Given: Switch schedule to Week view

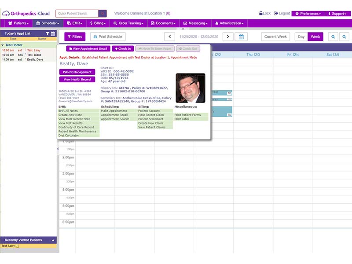Looking at the screenshot, I should tap(315, 37).
